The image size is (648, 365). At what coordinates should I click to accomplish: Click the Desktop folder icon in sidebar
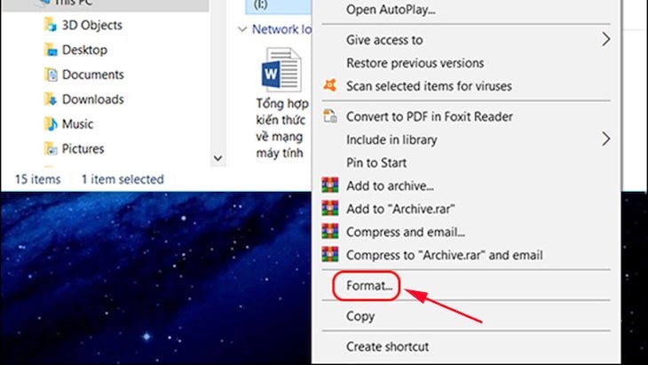tap(51, 50)
